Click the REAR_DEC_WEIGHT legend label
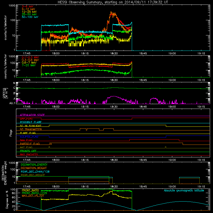 tap(33, 175)
